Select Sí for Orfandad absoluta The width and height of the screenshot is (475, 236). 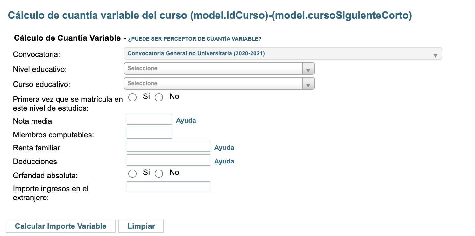coord(132,174)
